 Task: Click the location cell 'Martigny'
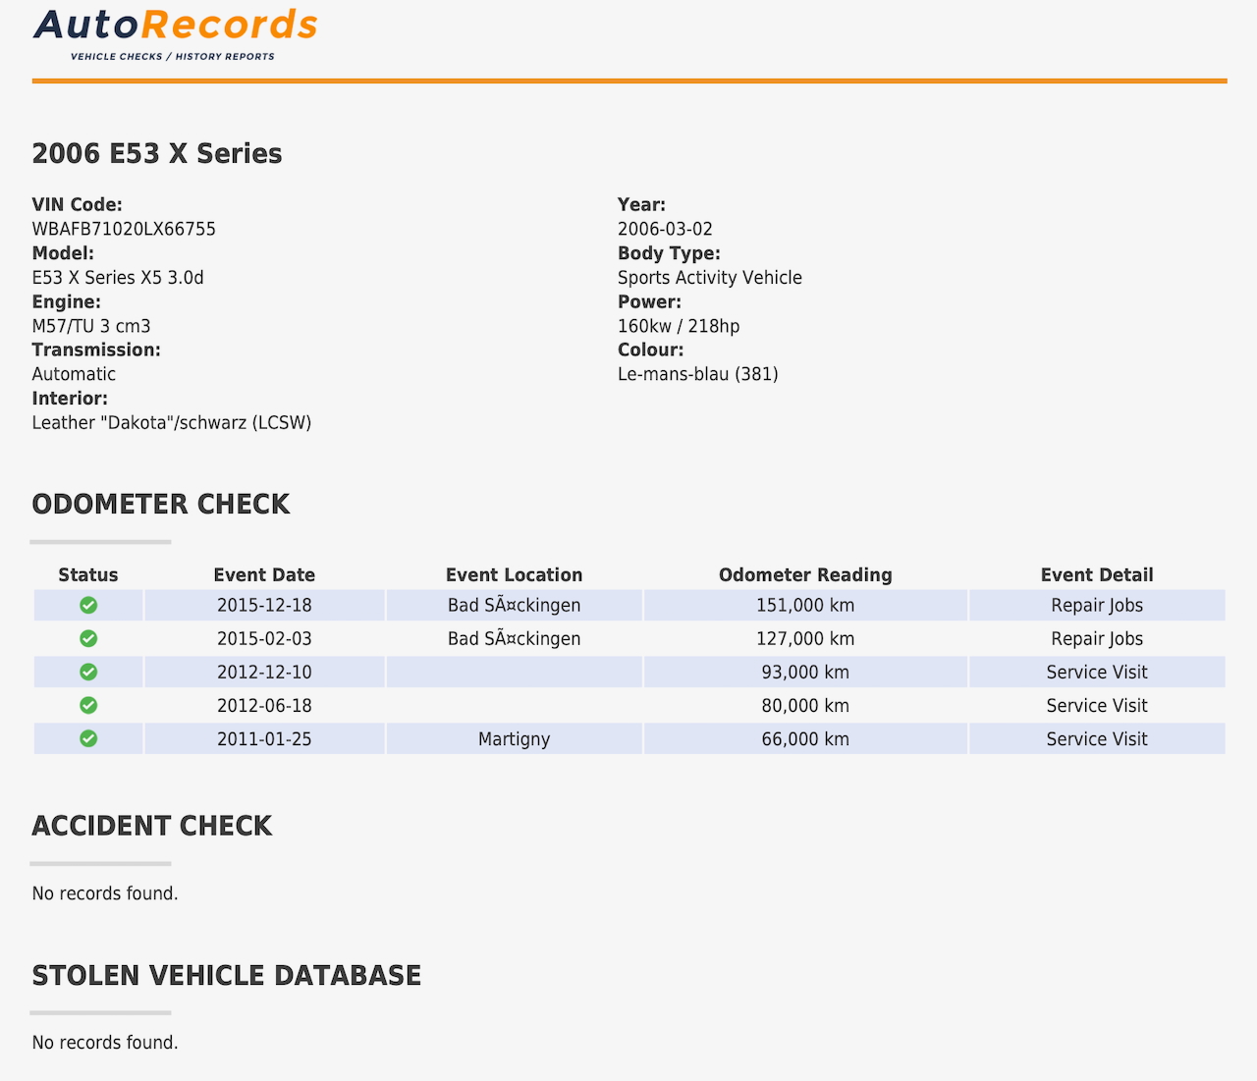tap(515, 738)
